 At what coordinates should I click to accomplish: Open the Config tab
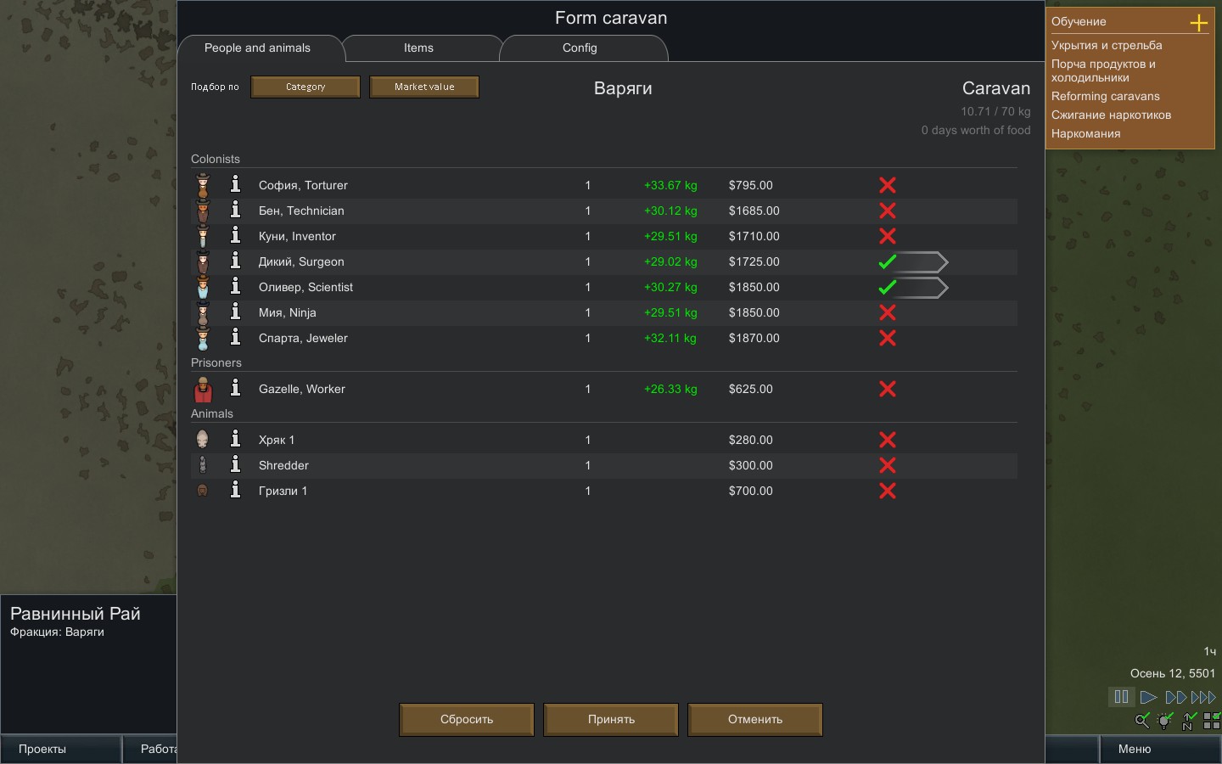(x=580, y=48)
